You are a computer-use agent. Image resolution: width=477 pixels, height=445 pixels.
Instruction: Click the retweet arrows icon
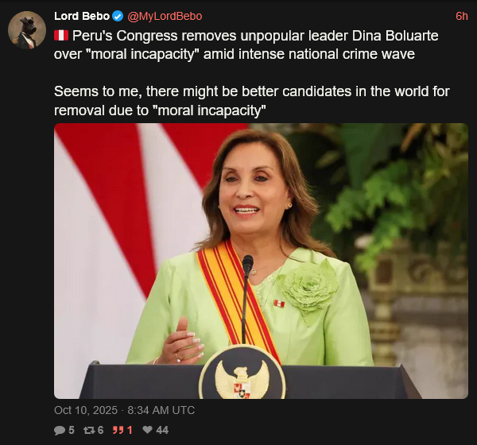[x=88, y=430]
